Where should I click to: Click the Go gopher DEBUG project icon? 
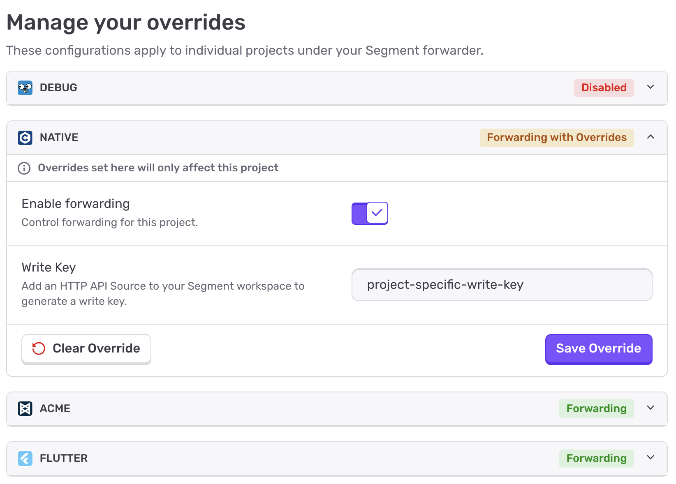[25, 88]
